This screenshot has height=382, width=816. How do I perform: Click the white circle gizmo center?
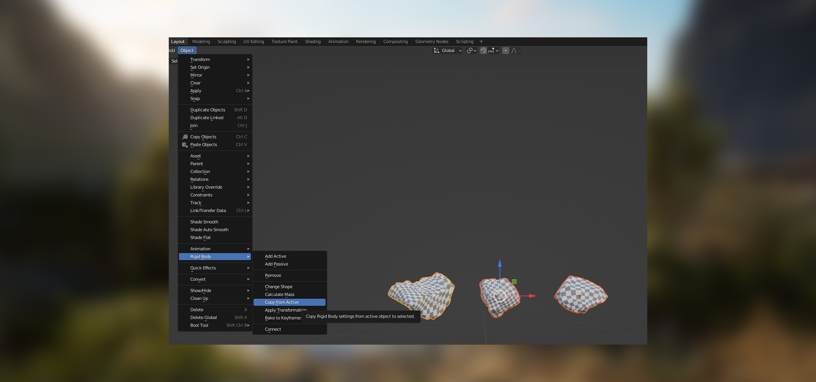pos(500,296)
